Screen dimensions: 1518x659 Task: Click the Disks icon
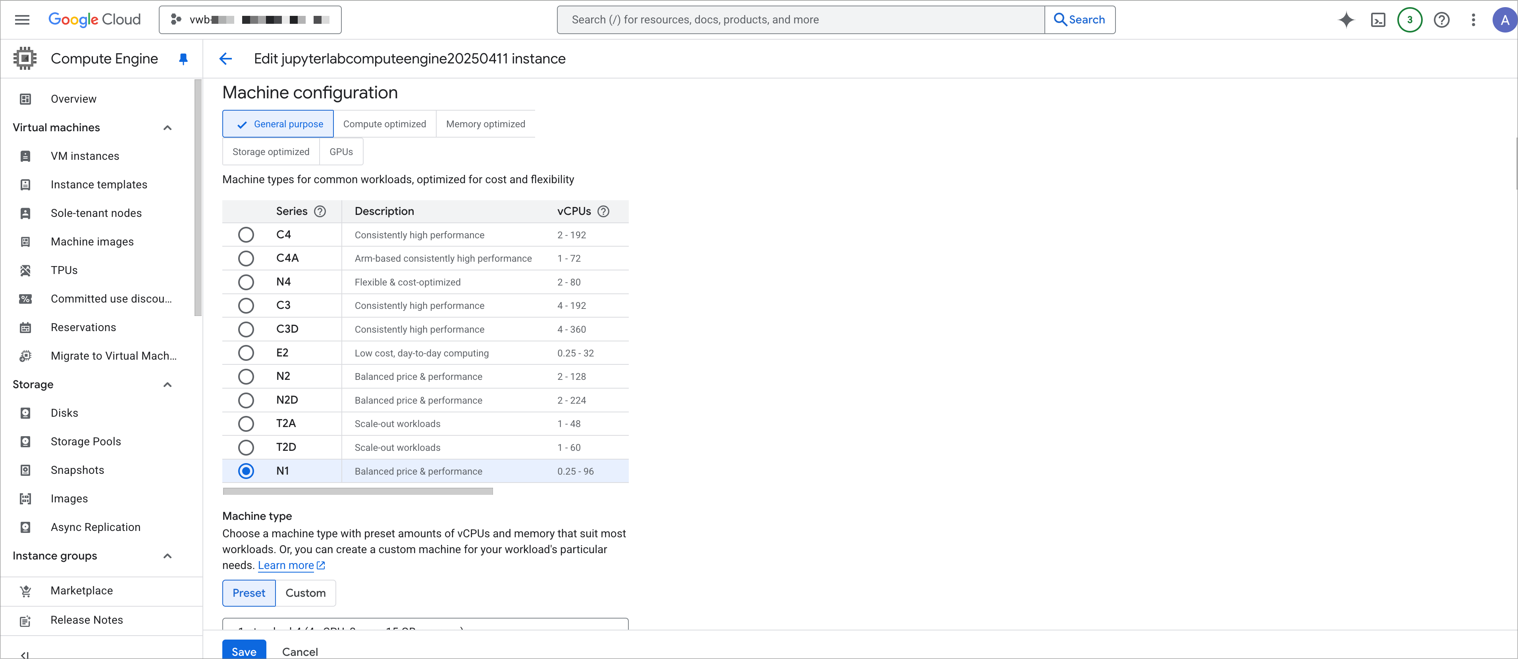25,413
